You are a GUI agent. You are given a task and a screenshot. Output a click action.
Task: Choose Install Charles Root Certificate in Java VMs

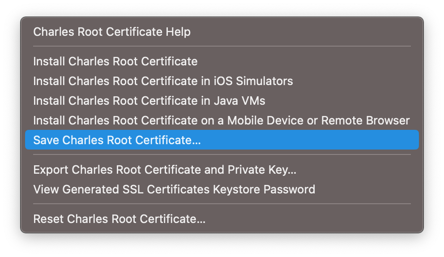(x=222, y=101)
